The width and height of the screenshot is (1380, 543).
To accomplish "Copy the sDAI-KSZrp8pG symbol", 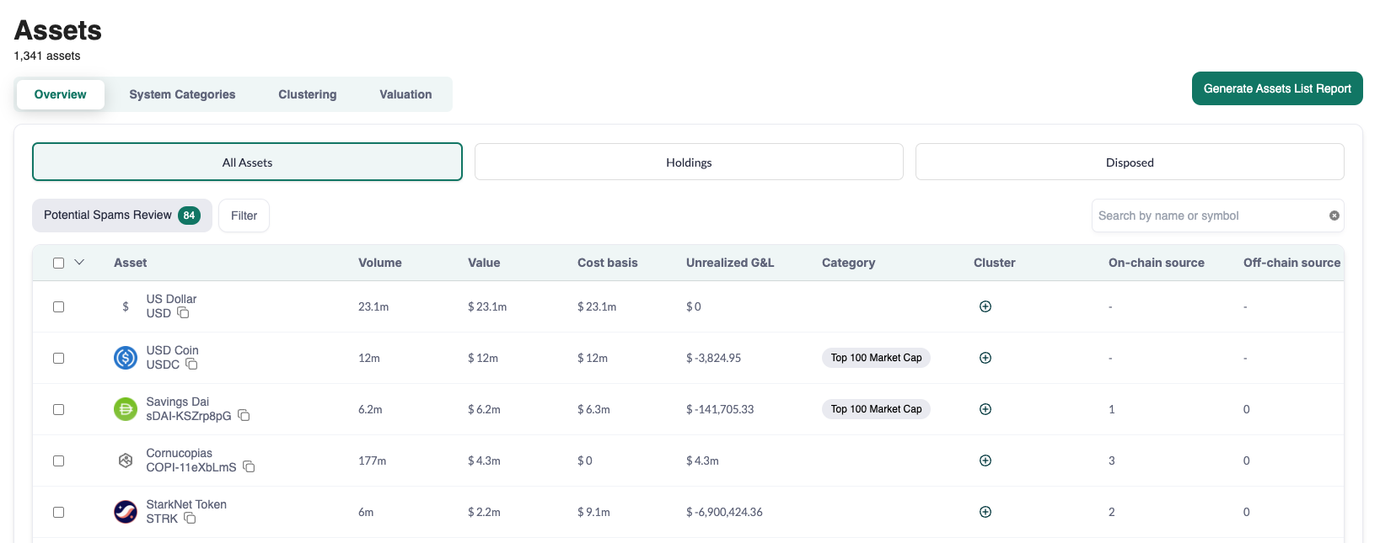I will 244,416.
